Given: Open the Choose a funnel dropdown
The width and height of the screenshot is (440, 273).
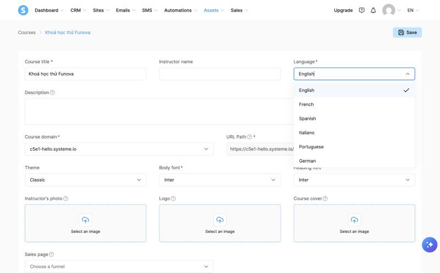Looking at the screenshot, I should [x=119, y=266].
